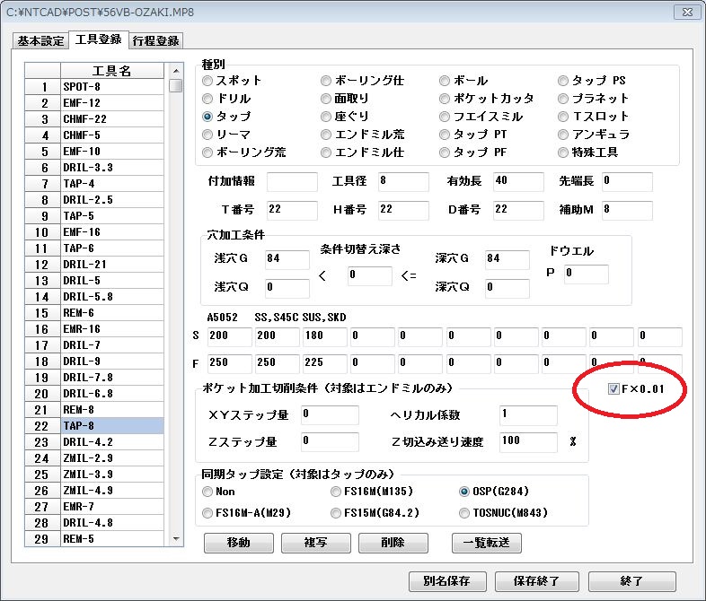Click the 終了 button
Viewport: 706px width, 601px height.
pyautogui.click(x=632, y=581)
